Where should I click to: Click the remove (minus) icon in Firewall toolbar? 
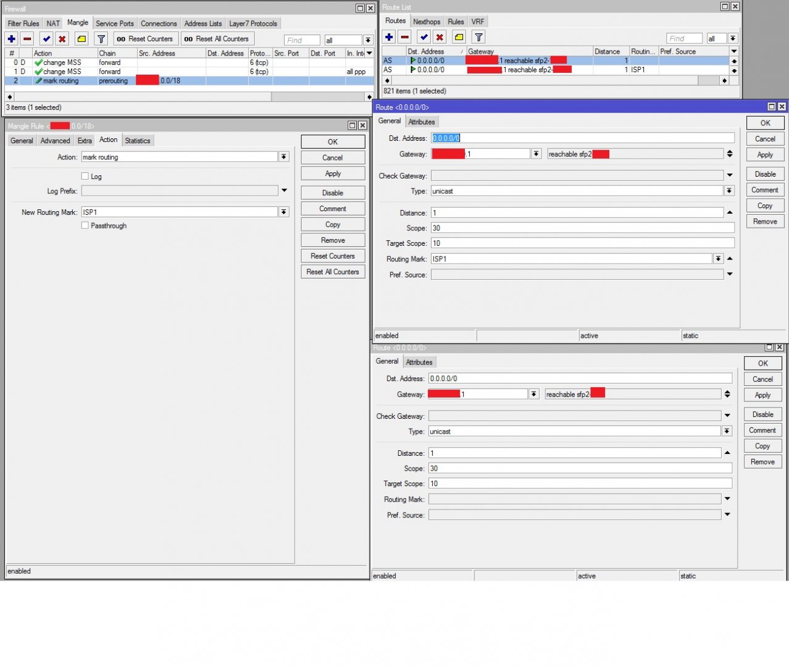click(27, 39)
